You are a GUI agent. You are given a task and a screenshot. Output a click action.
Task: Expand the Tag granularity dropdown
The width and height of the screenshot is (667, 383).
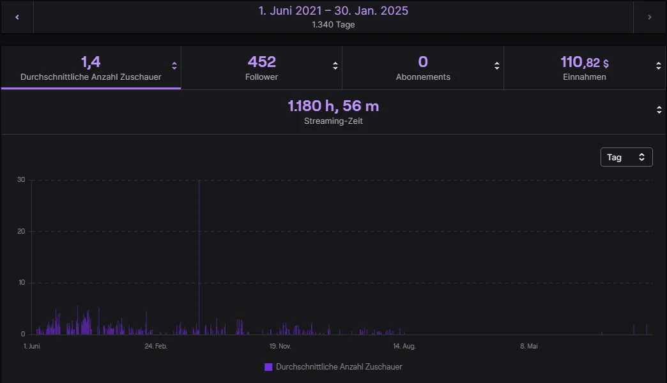[x=626, y=157]
